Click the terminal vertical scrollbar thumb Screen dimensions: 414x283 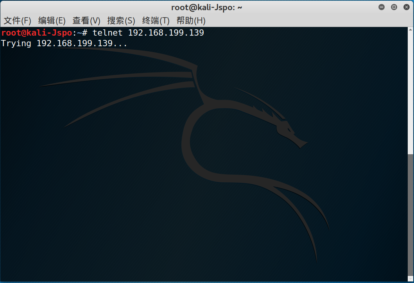pyautogui.click(x=410, y=215)
